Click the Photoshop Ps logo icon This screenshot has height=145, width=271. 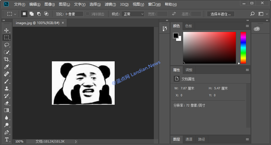(x=6, y=4)
